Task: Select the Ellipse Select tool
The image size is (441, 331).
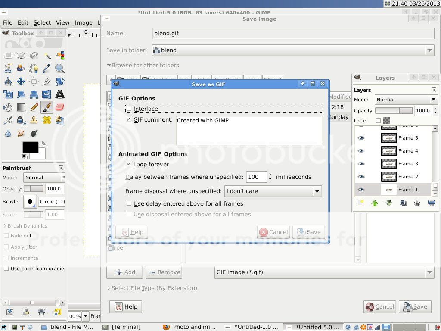Action: (x=21, y=56)
